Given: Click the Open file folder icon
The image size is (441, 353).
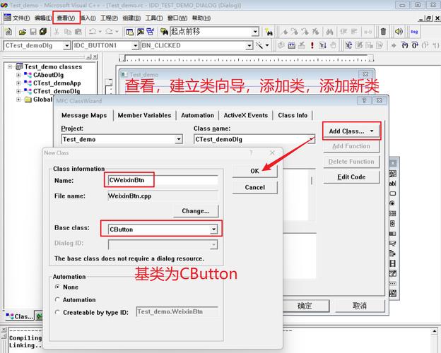Looking at the screenshot, I should (x=22, y=32).
